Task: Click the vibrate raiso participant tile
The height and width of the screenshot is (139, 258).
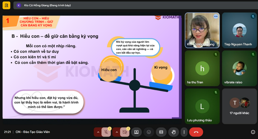Action: (x=239, y=68)
